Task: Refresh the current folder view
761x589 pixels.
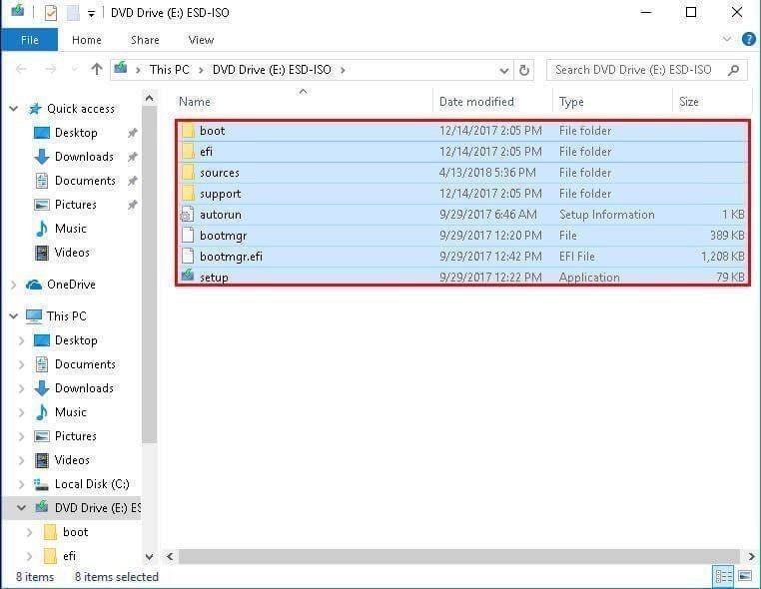Action: coord(524,71)
